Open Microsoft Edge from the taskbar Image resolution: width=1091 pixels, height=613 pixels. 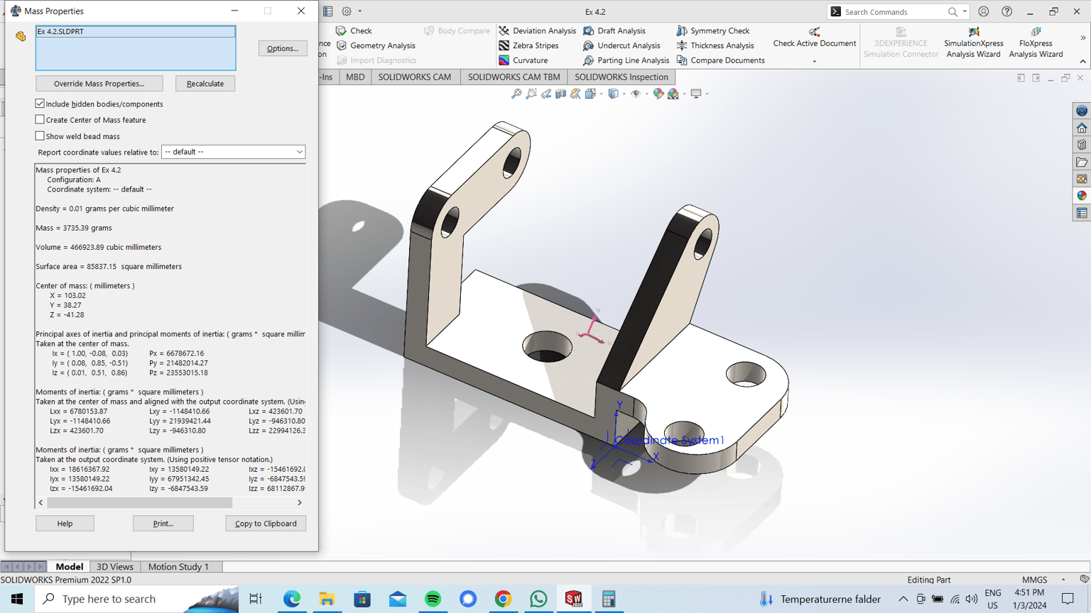coord(291,599)
